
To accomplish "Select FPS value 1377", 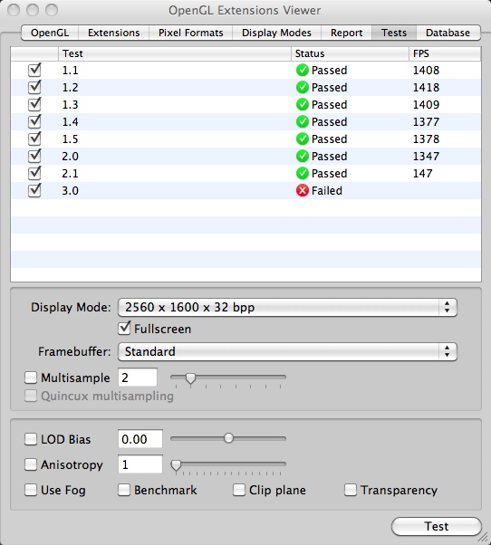I will point(426,121).
